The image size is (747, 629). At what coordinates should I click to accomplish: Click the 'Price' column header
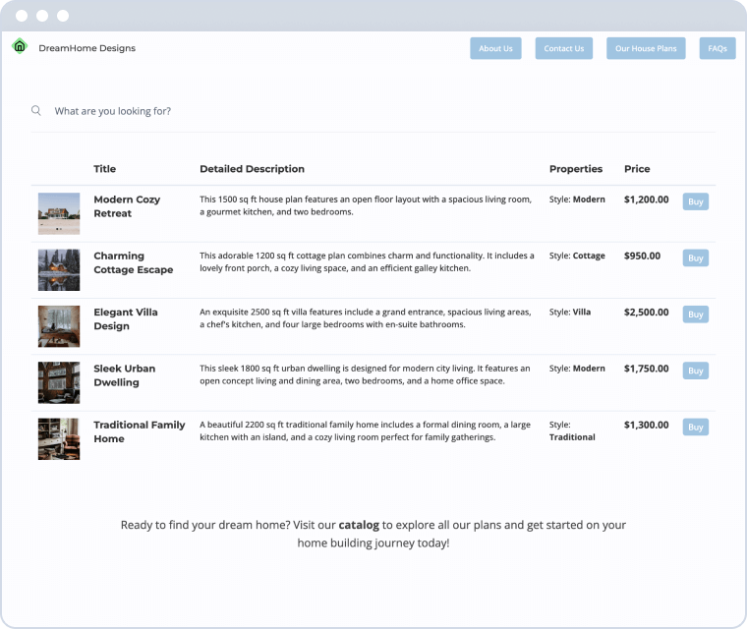pos(637,169)
